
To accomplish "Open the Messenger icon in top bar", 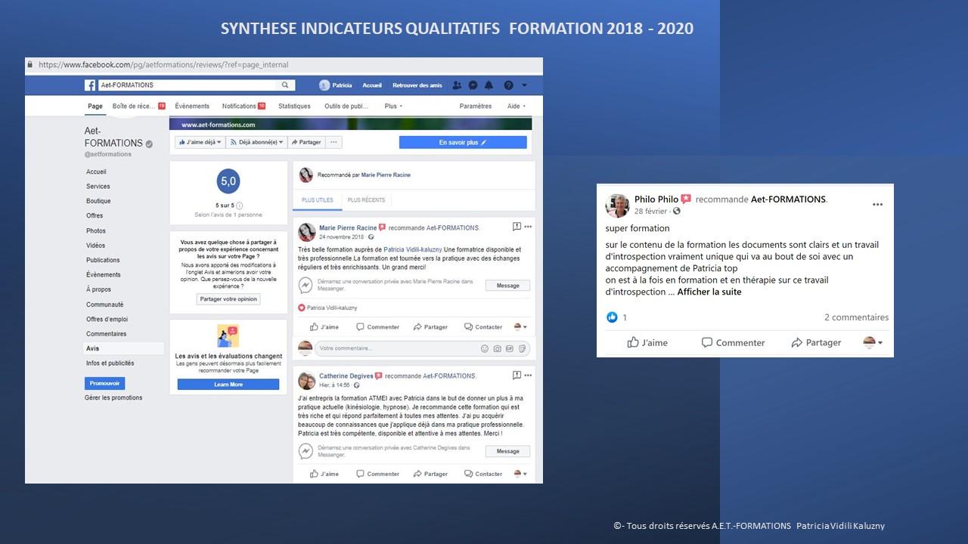I will point(473,85).
